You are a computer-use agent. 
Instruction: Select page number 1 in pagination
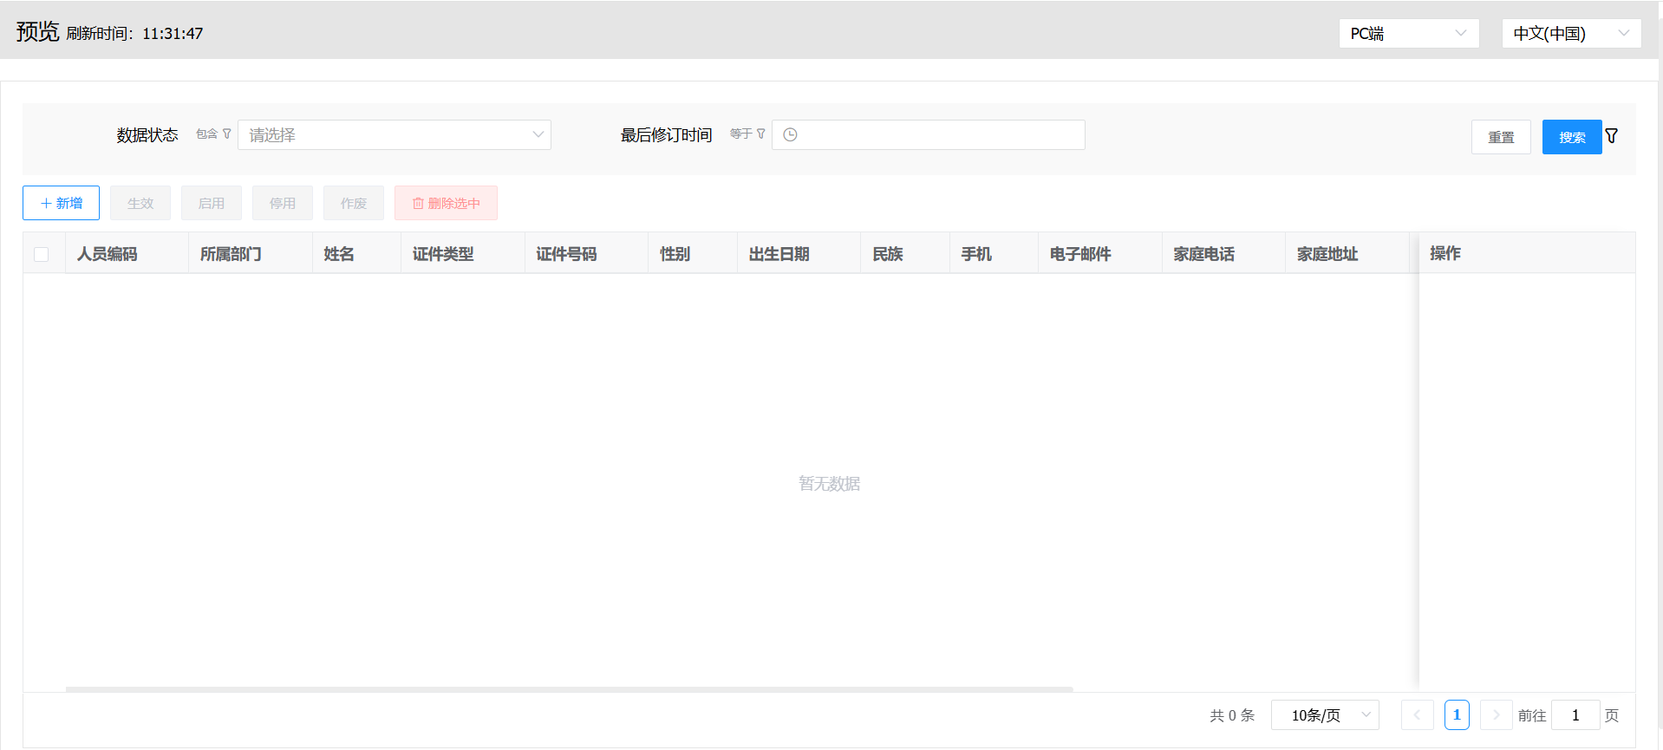pos(1457,715)
